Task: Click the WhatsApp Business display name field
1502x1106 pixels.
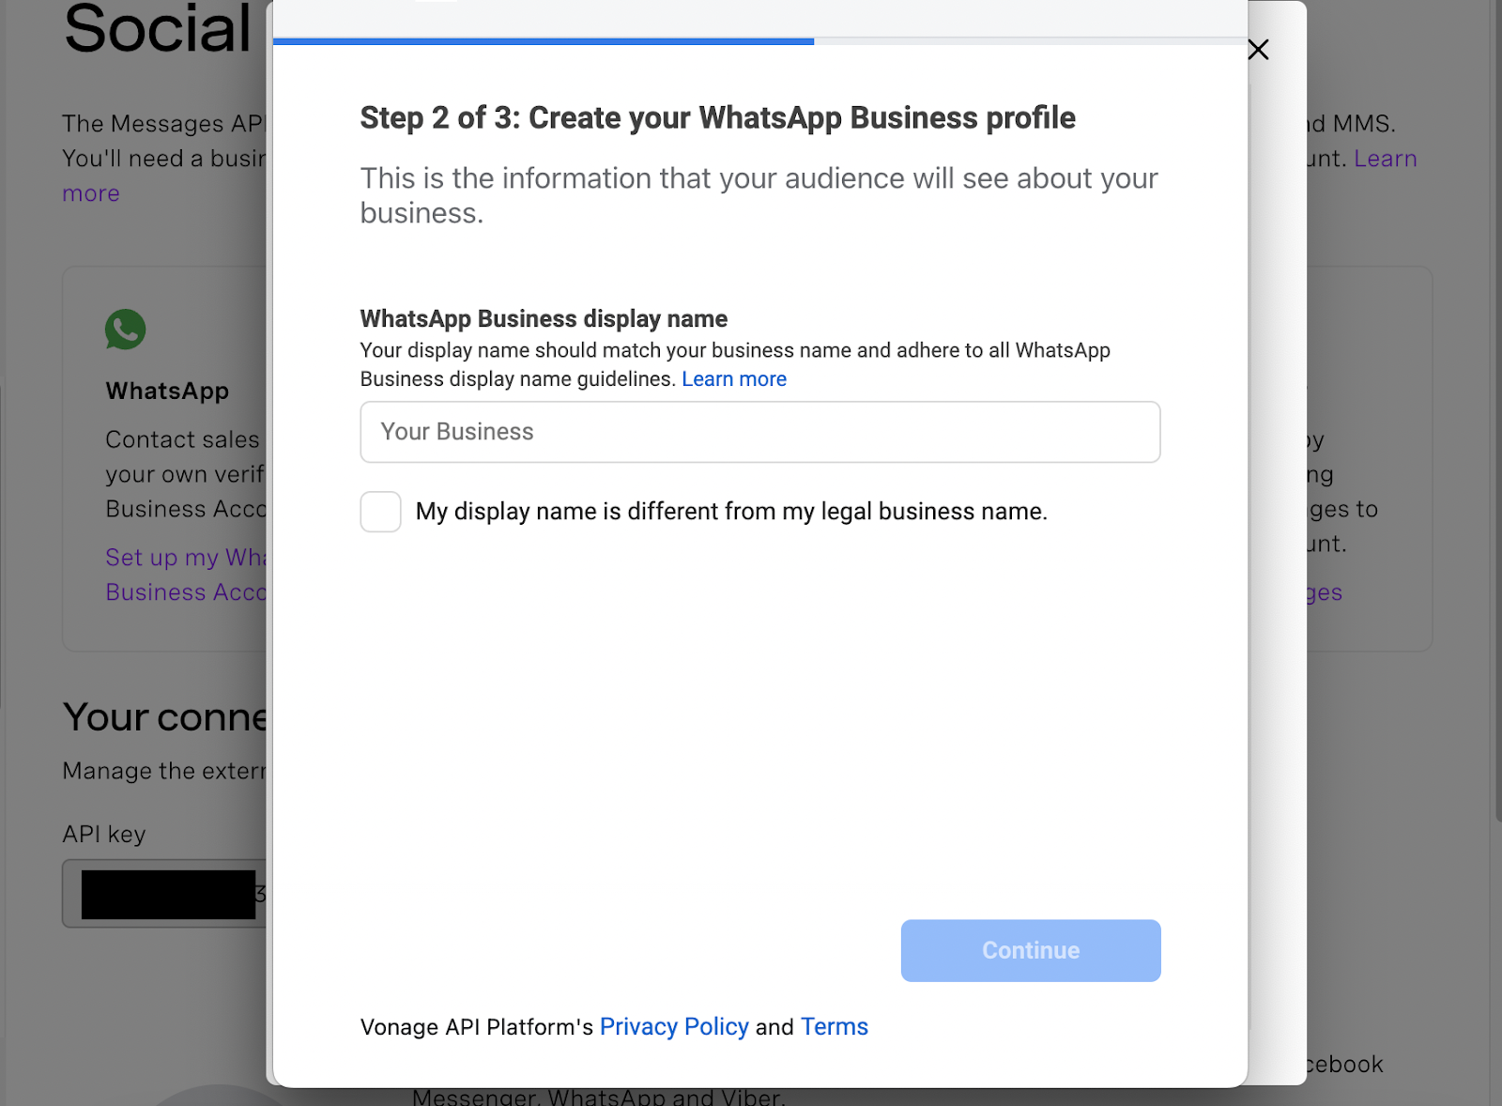Action: 760,432
